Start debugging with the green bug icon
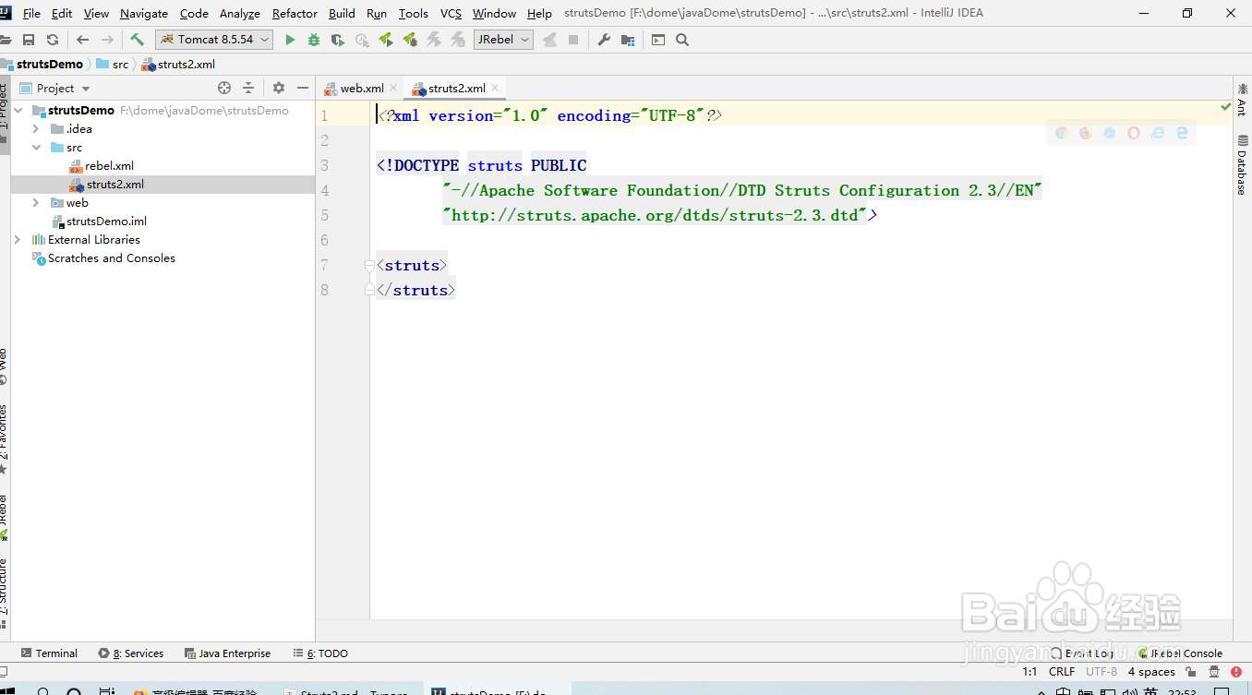 [x=314, y=40]
